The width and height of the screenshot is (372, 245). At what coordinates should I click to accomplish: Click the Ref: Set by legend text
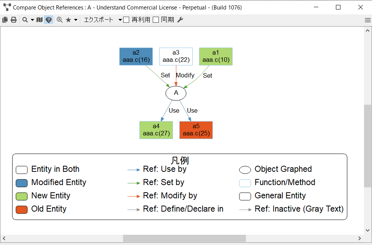point(163,182)
